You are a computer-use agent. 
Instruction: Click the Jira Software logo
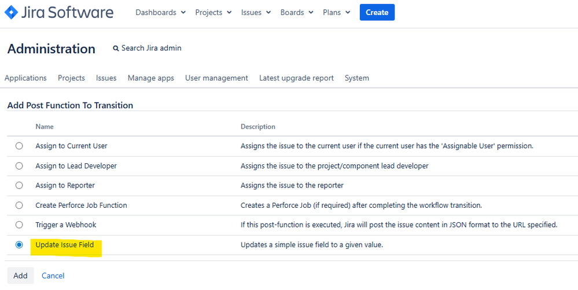tap(59, 12)
